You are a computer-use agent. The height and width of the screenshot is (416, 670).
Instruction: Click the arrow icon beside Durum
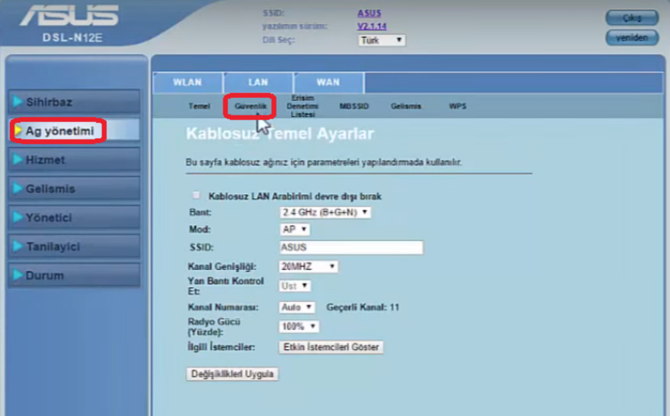point(18,275)
